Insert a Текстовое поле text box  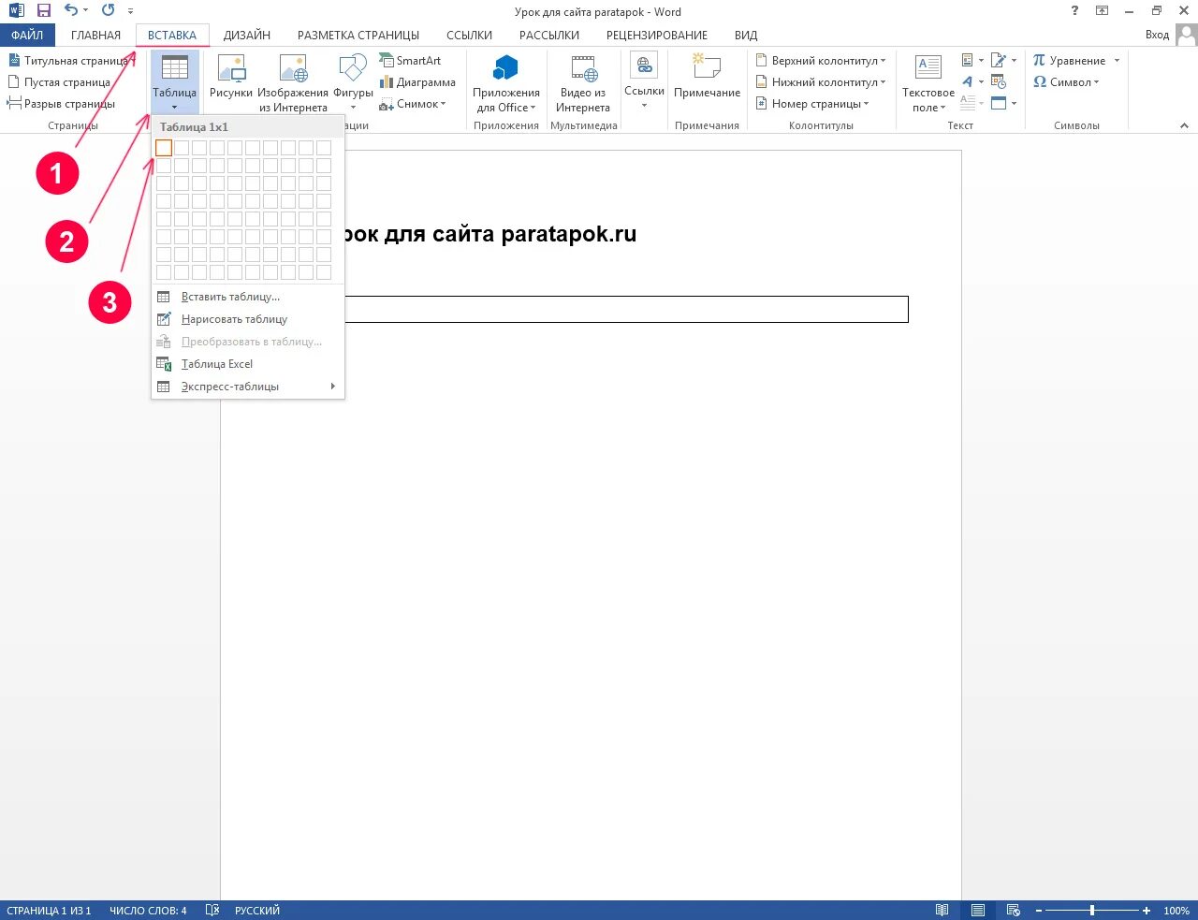(928, 82)
